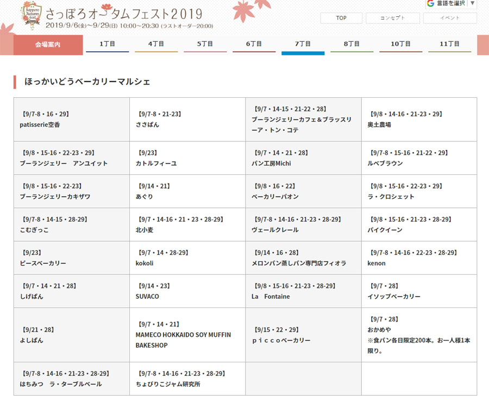Click the 【9/14・21】 dates above あぐり
This screenshot has height=396, width=489.
point(154,186)
